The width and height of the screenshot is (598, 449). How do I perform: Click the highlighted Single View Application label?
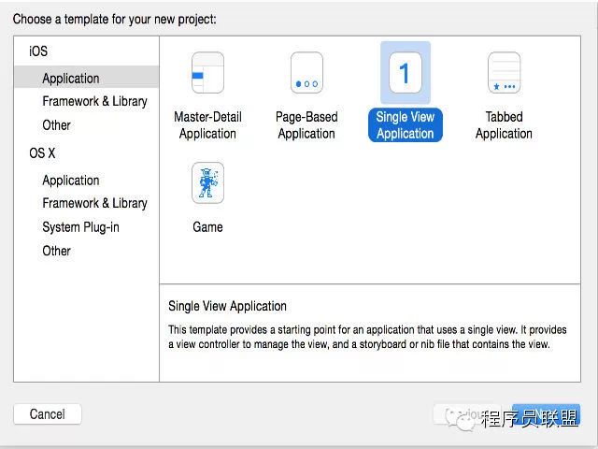click(x=405, y=124)
